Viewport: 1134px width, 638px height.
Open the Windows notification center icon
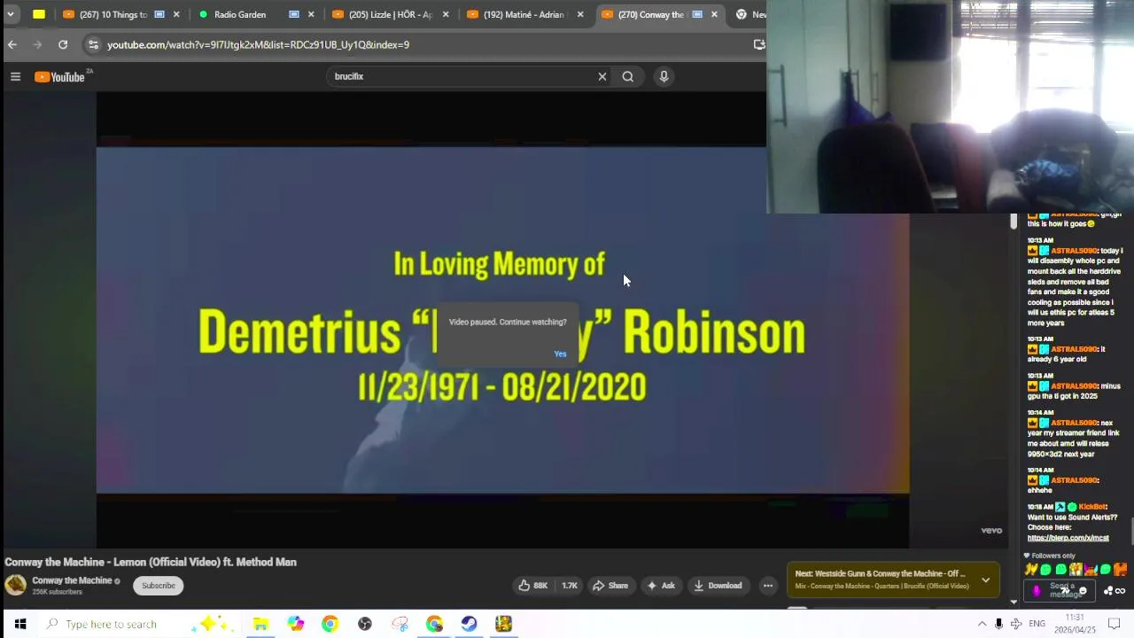(1115, 624)
